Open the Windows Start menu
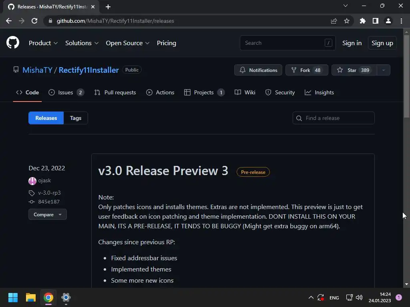Screen dimensions: 410x307 13,297
